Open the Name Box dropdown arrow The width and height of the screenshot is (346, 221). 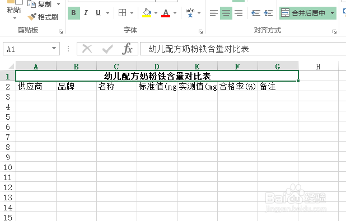tap(54, 48)
